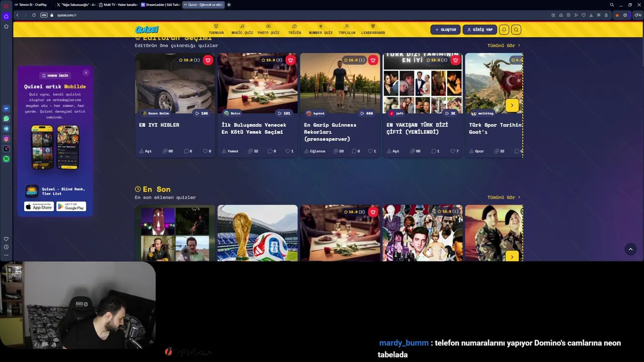Viewport: 644px width, 362px height.
Task: Like the Türk Dizi Çifti quiz heart
Action: (454, 151)
